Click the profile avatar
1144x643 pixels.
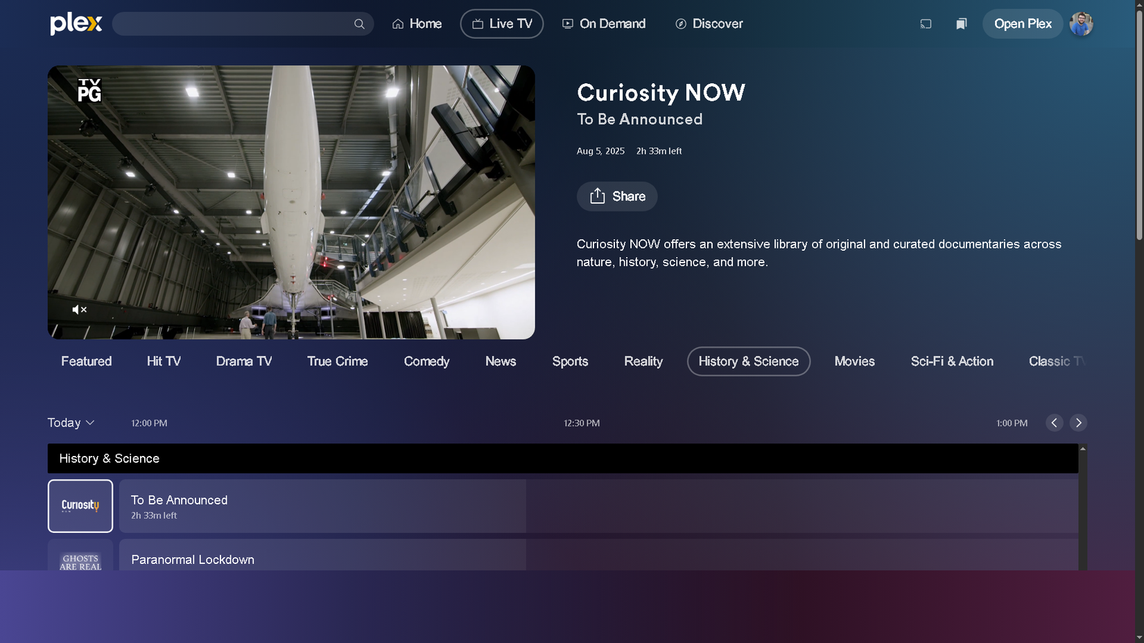1081,24
